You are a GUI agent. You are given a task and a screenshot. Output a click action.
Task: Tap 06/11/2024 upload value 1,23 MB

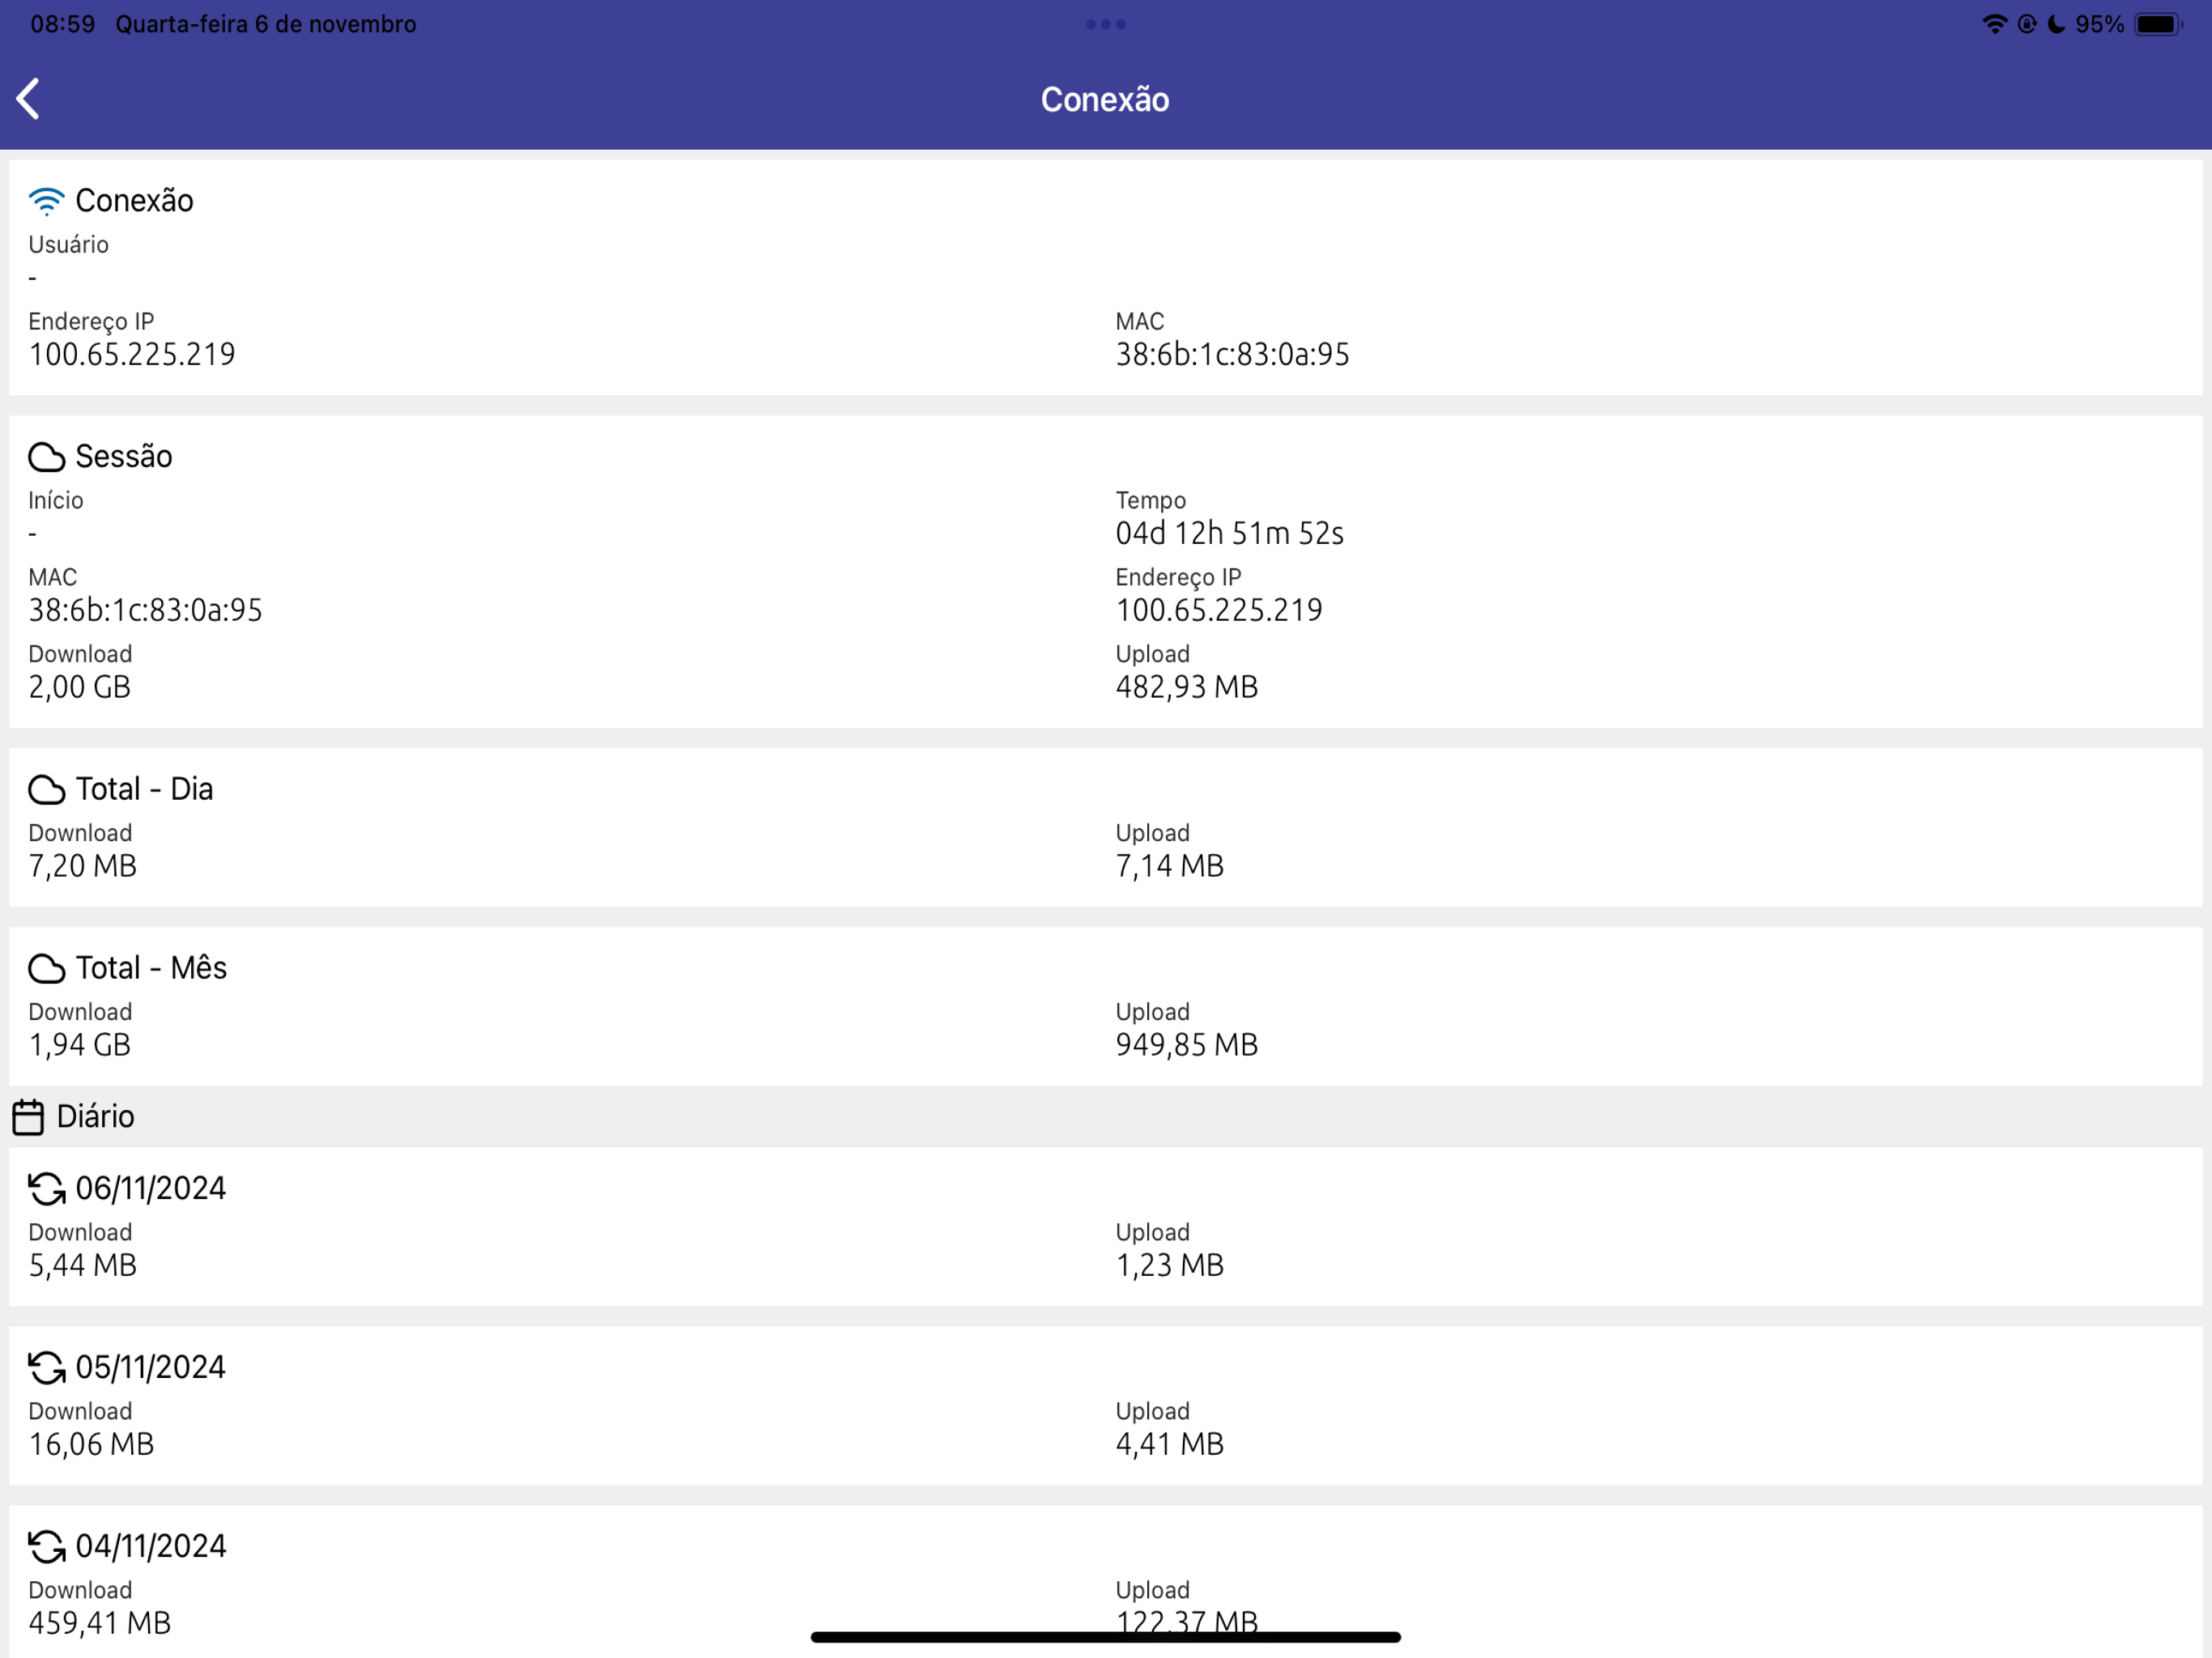pos(1170,1265)
